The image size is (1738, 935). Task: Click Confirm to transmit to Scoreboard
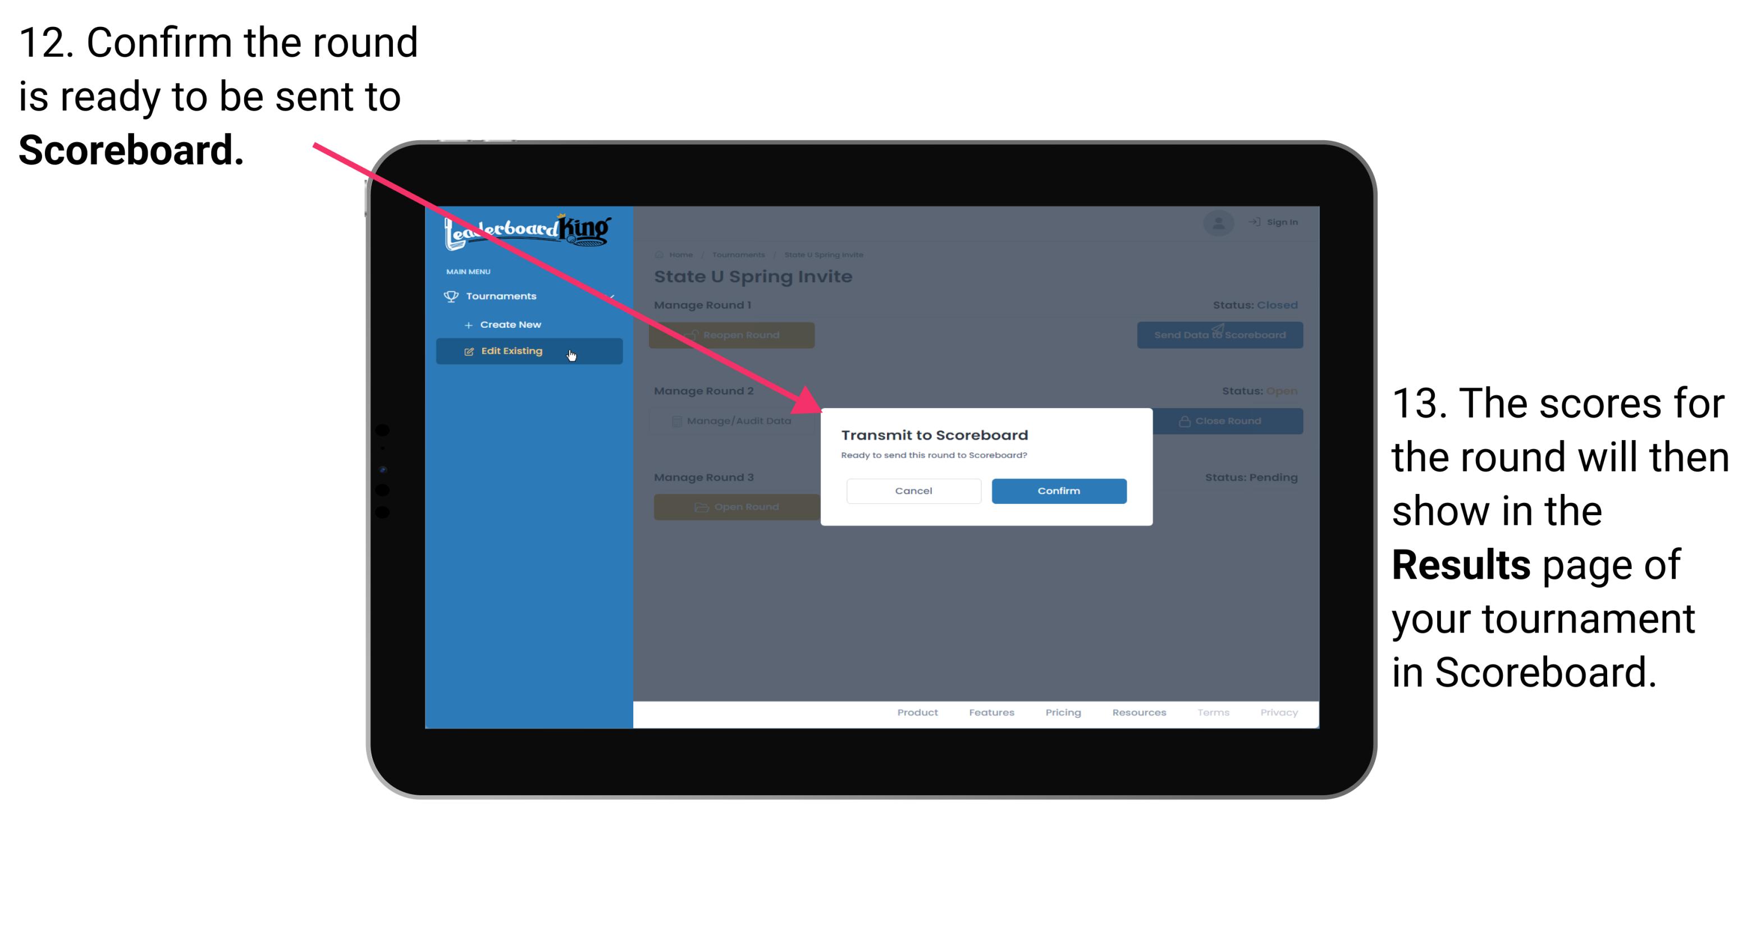click(1057, 489)
